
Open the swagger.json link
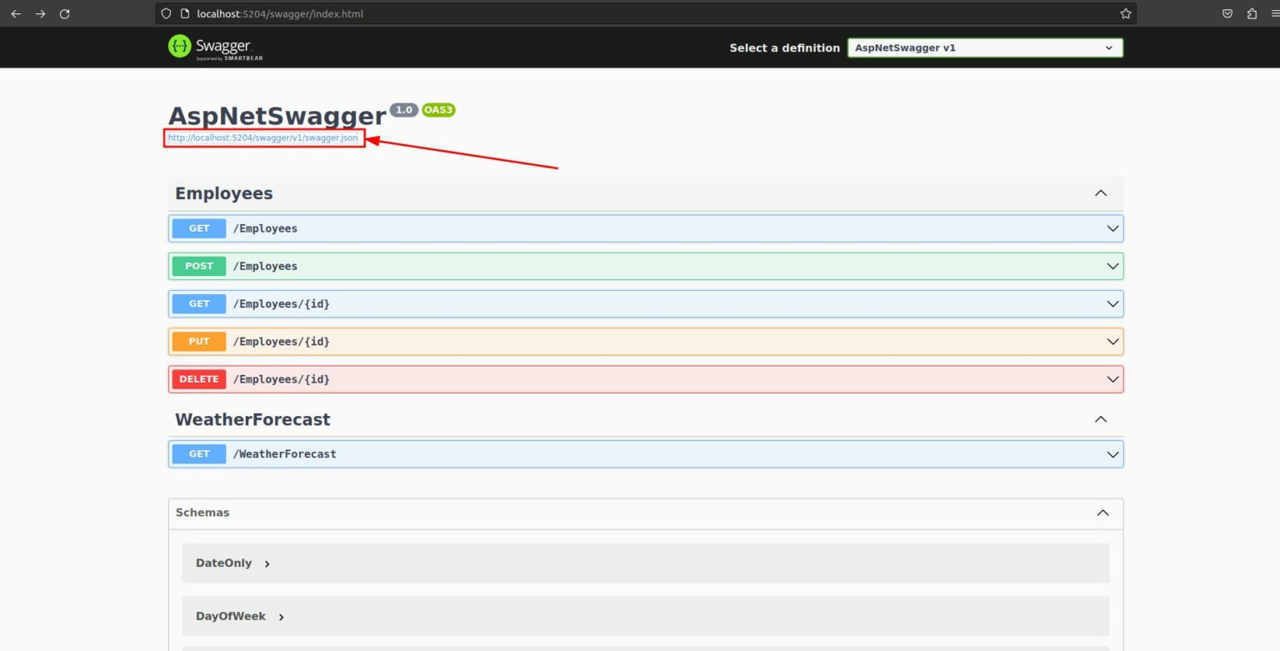263,138
